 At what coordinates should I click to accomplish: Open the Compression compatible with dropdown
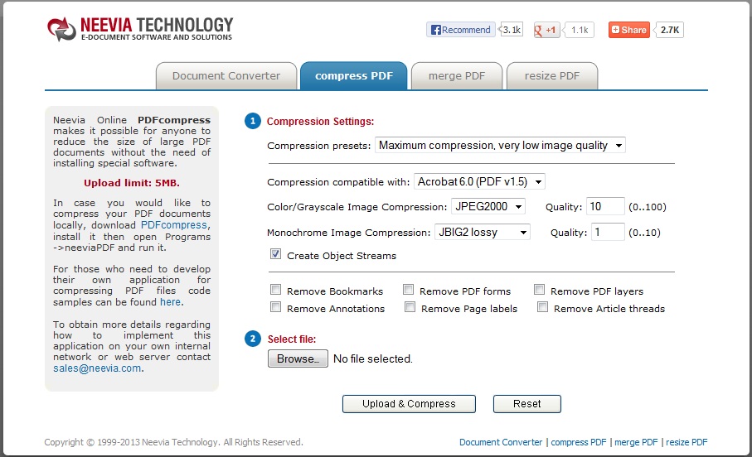click(x=479, y=181)
